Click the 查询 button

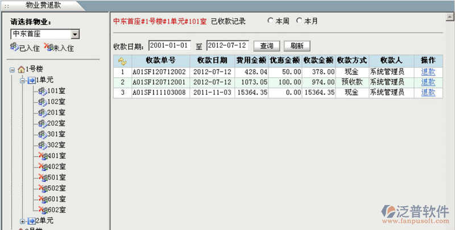(x=267, y=46)
